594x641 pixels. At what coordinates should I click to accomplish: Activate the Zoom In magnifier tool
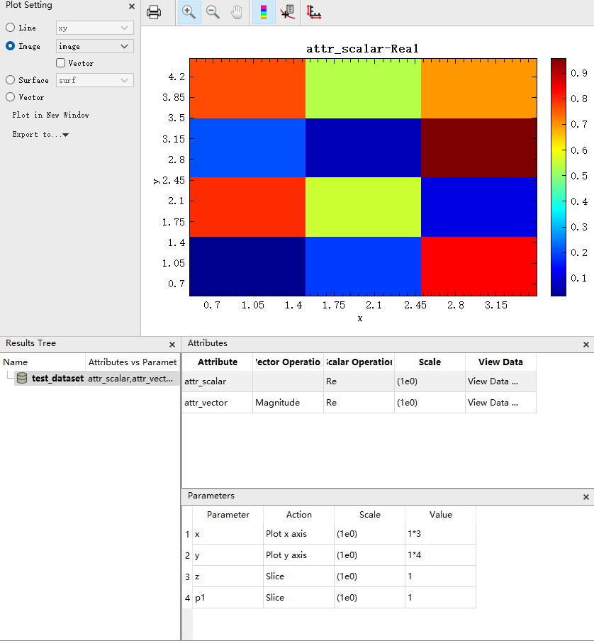tap(189, 12)
